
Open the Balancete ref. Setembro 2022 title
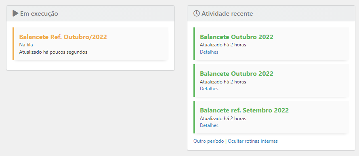[x=244, y=110]
